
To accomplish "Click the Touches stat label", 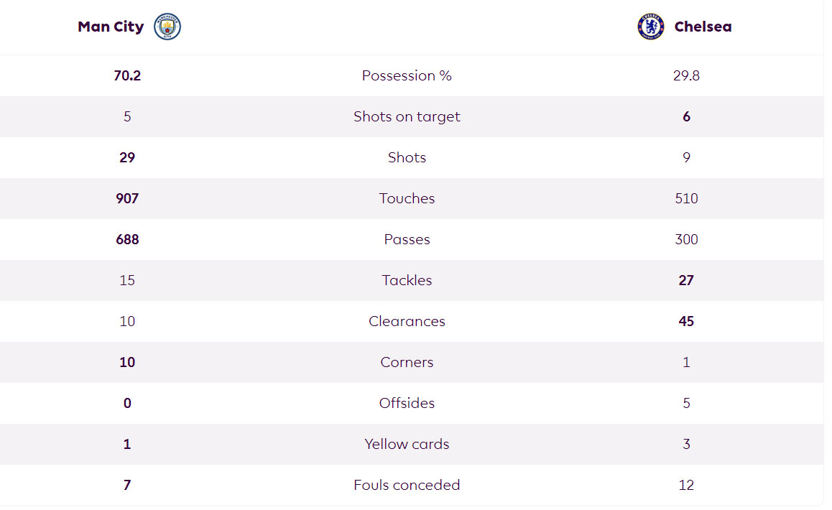I will (x=407, y=198).
